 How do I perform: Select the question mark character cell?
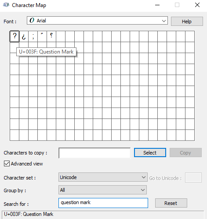point(15,36)
